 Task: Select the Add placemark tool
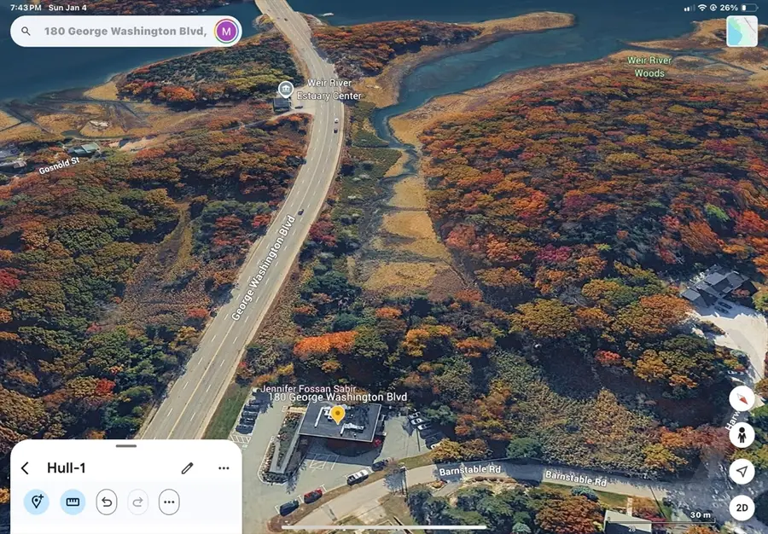click(35, 502)
